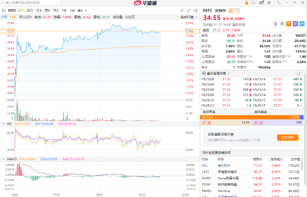Screen dimensions: 307x197
Task: Switch to the 周K weekly chart tab
Action: (47, 11)
